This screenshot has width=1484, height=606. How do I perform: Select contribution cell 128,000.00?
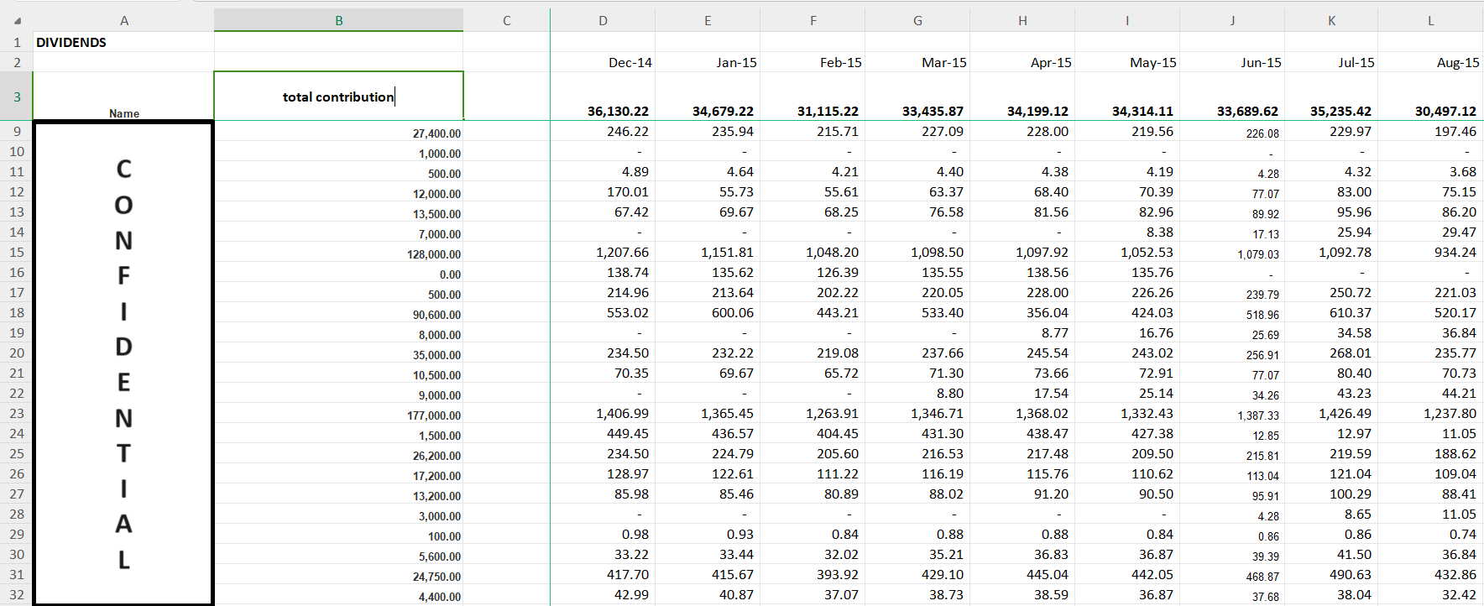[x=339, y=252]
